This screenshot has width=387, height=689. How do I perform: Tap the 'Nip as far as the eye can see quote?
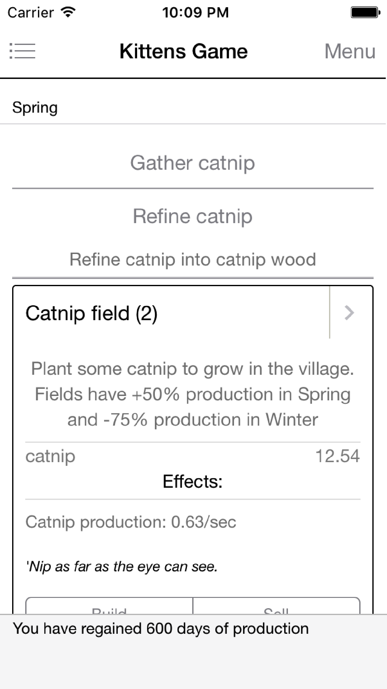coord(122,566)
